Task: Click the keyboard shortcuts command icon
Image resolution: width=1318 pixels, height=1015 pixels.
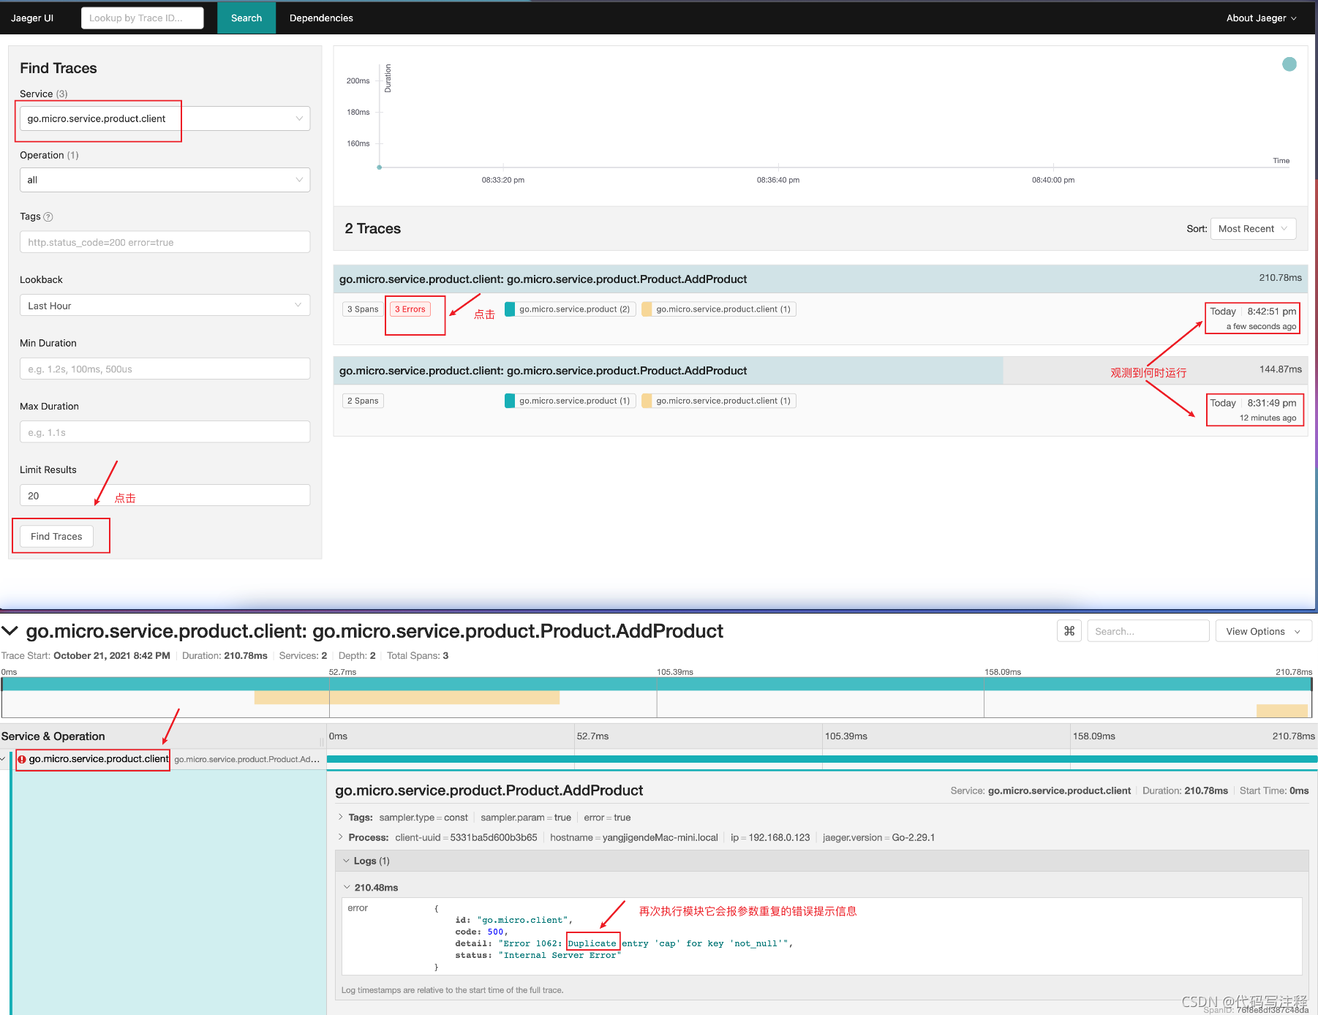Action: click(x=1069, y=631)
